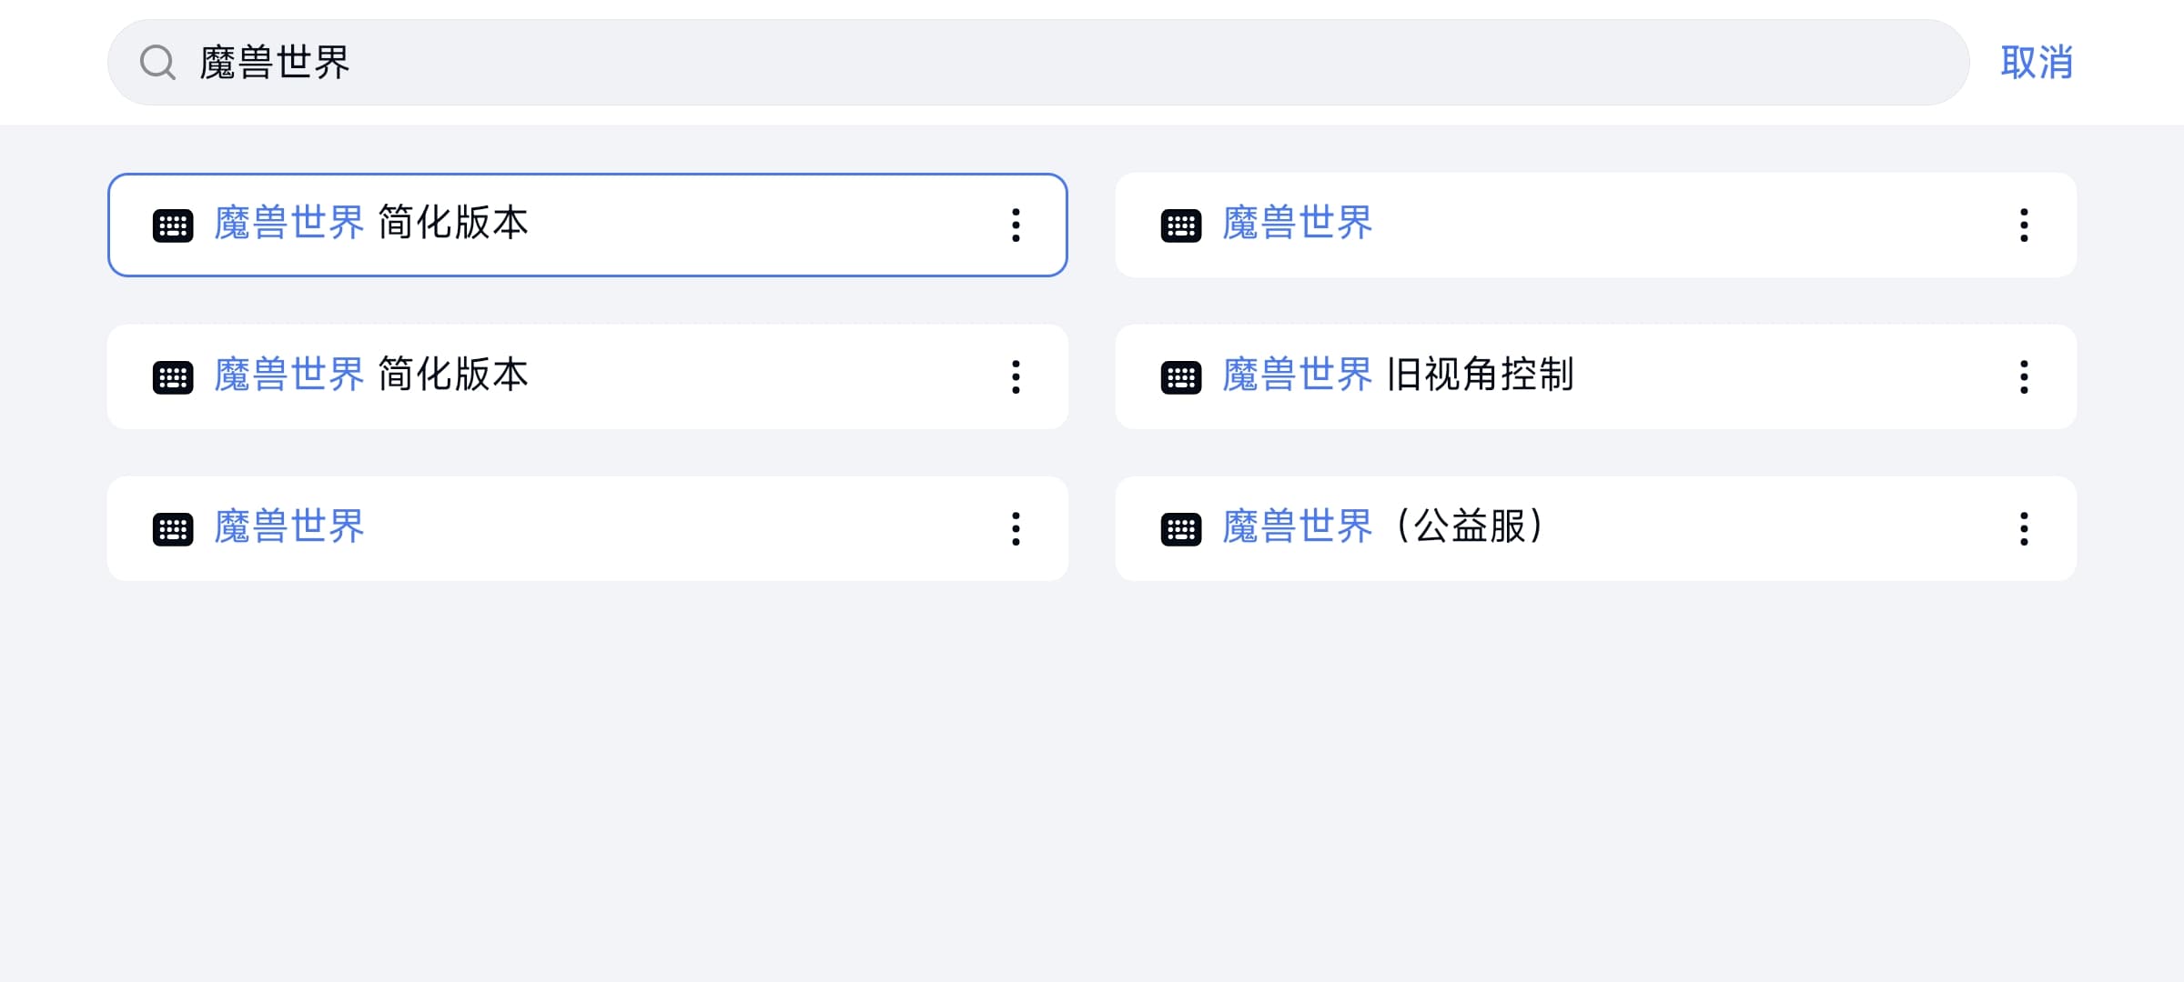Open more options for highlighted 简化版本 entry
The image size is (2184, 982).
click(1016, 225)
